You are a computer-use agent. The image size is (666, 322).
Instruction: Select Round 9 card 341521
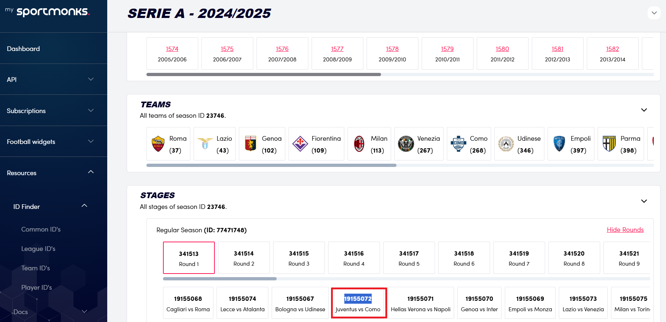[x=627, y=258]
